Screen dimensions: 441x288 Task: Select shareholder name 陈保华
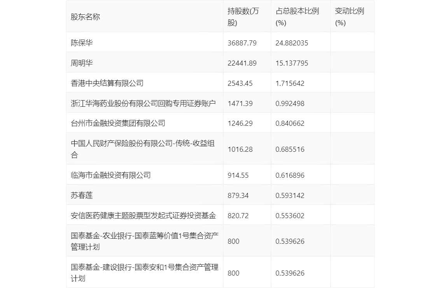click(x=82, y=43)
